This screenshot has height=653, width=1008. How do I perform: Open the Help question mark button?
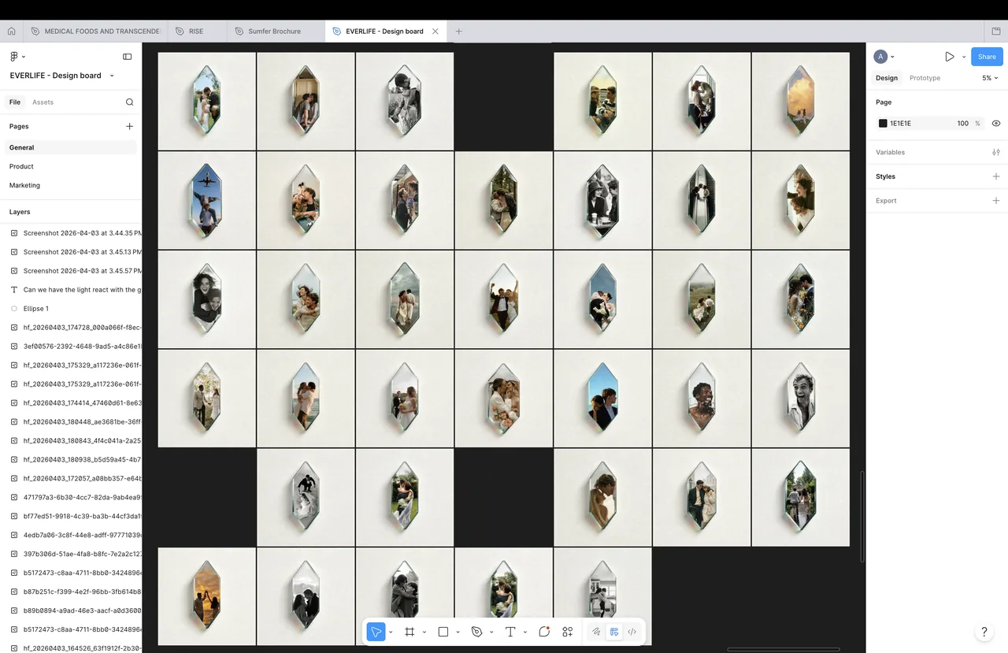coord(984,632)
